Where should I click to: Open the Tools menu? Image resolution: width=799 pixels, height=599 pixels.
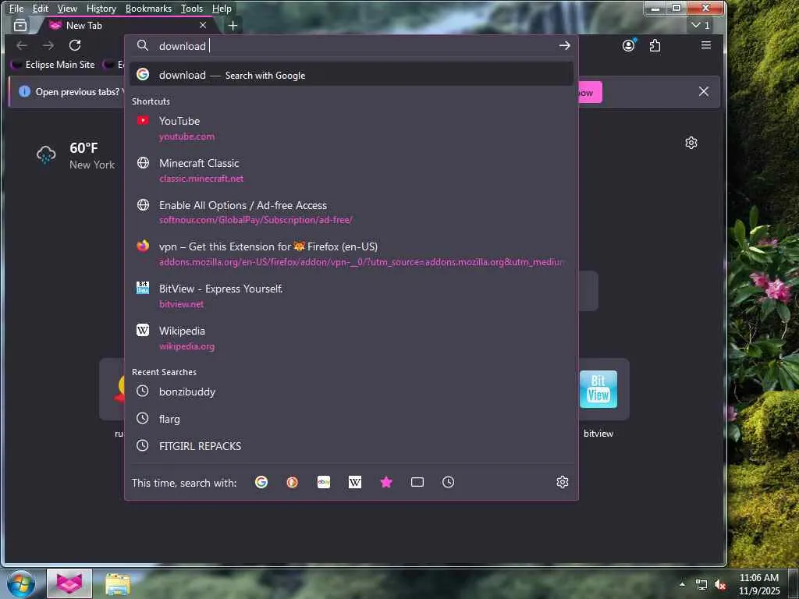(x=192, y=8)
